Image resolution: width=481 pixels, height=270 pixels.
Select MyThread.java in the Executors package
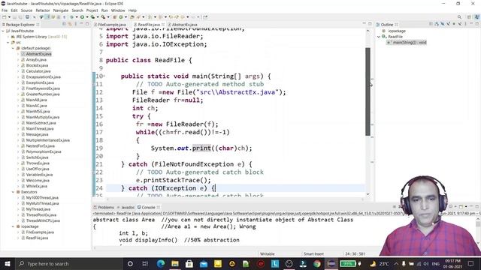[38, 209]
